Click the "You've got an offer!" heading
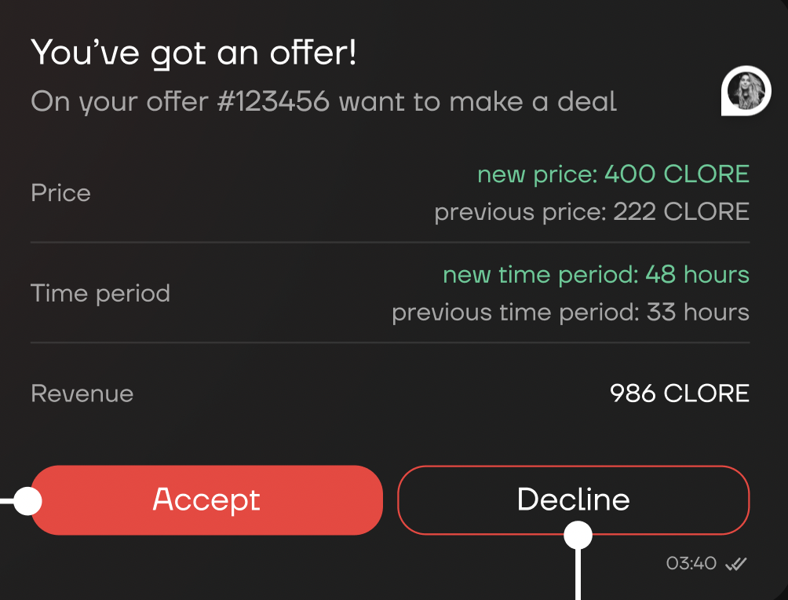Viewport: 788px width, 600px height. [x=194, y=53]
